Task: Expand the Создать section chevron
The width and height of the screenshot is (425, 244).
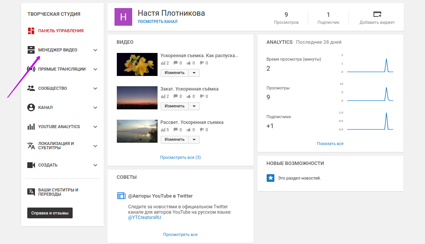Action: (95, 165)
